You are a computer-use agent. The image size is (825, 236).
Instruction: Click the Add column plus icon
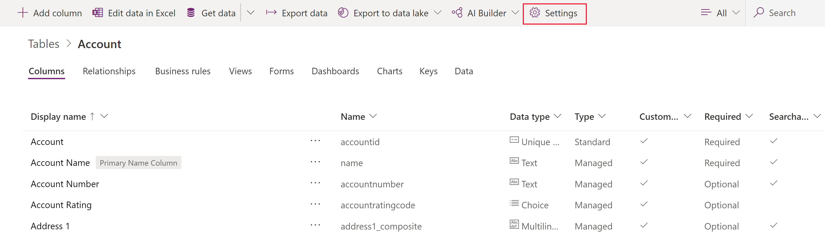[23, 13]
